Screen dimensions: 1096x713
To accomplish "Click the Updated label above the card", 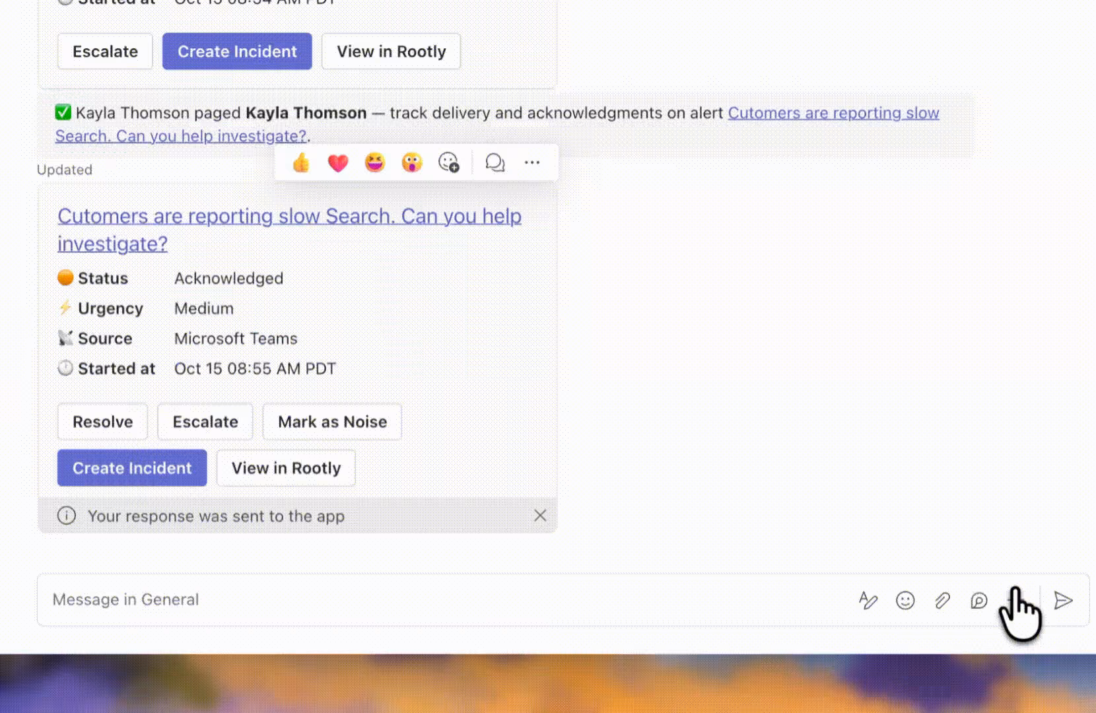I will click(x=65, y=170).
